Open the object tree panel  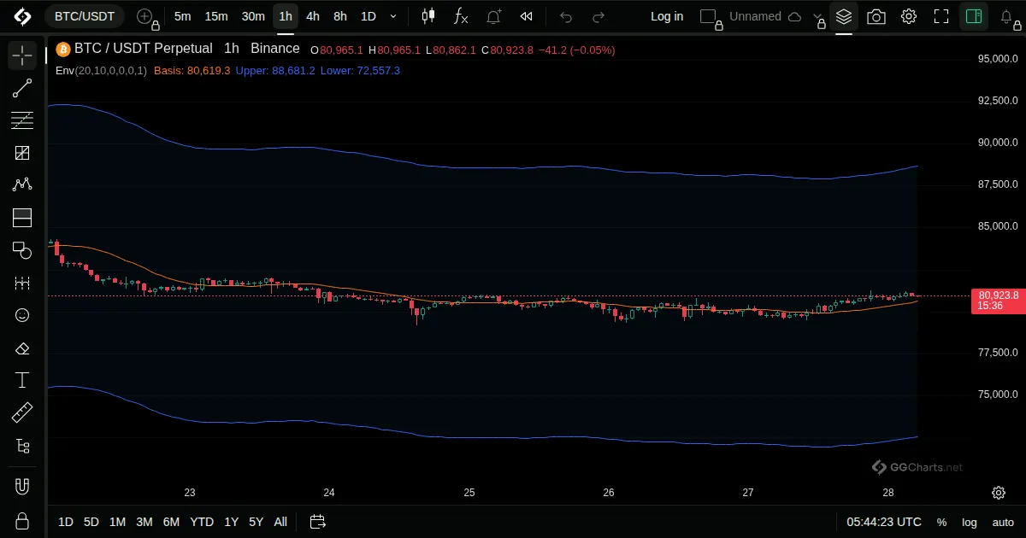[x=22, y=445]
